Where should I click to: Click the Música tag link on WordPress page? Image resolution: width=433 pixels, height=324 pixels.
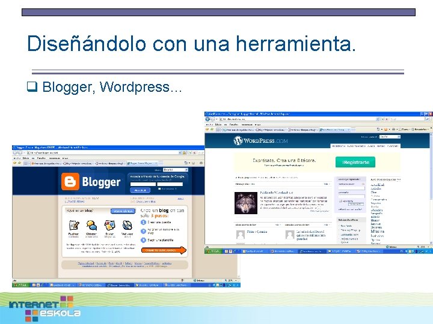pyautogui.click(x=377, y=232)
